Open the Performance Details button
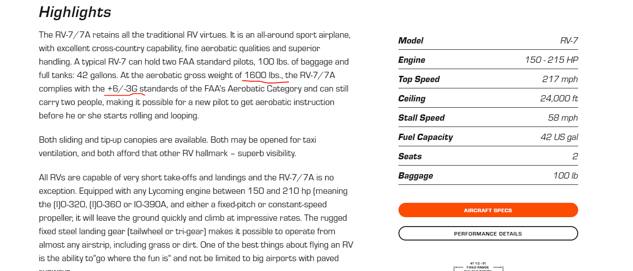Screen dimensions: 633x271 click(488, 233)
